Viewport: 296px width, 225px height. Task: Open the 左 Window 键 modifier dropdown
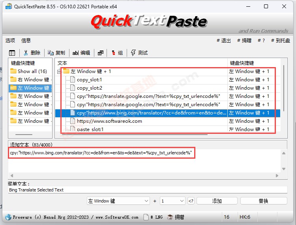[118, 201]
